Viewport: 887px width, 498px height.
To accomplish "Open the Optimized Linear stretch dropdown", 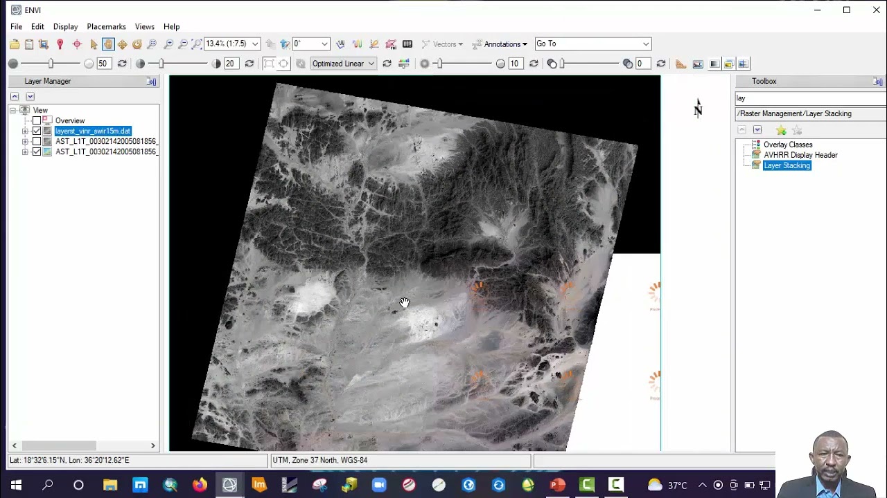I will point(371,64).
